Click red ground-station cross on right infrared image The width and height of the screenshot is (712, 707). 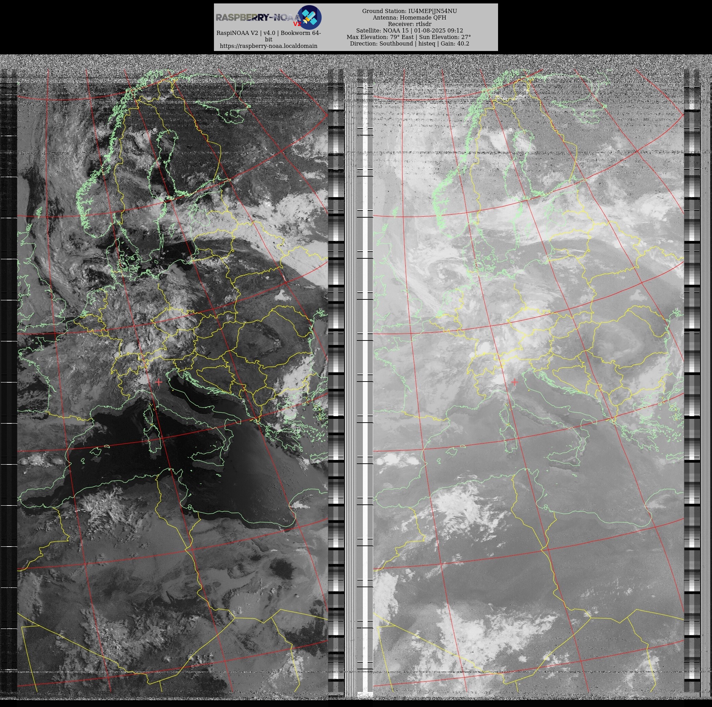pyautogui.click(x=514, y=382)
